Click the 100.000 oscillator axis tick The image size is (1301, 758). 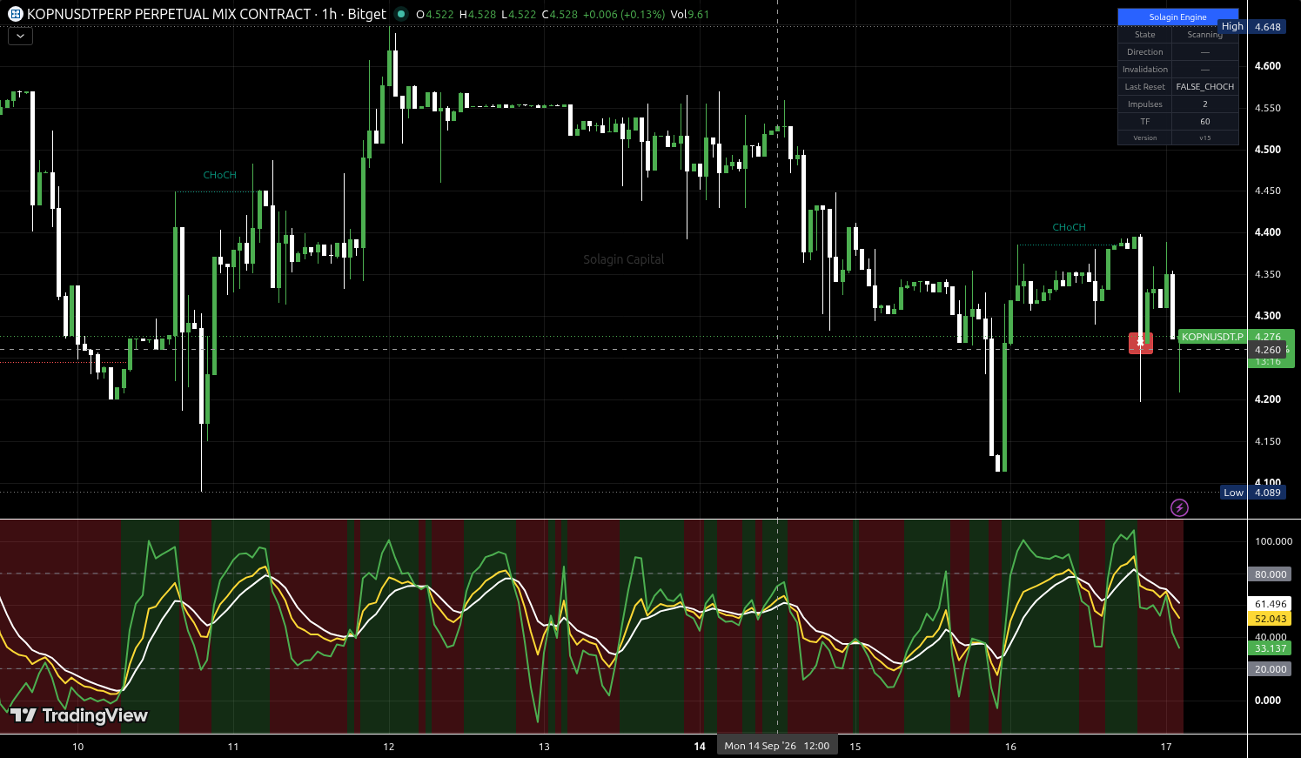(x=1272, y=541)
